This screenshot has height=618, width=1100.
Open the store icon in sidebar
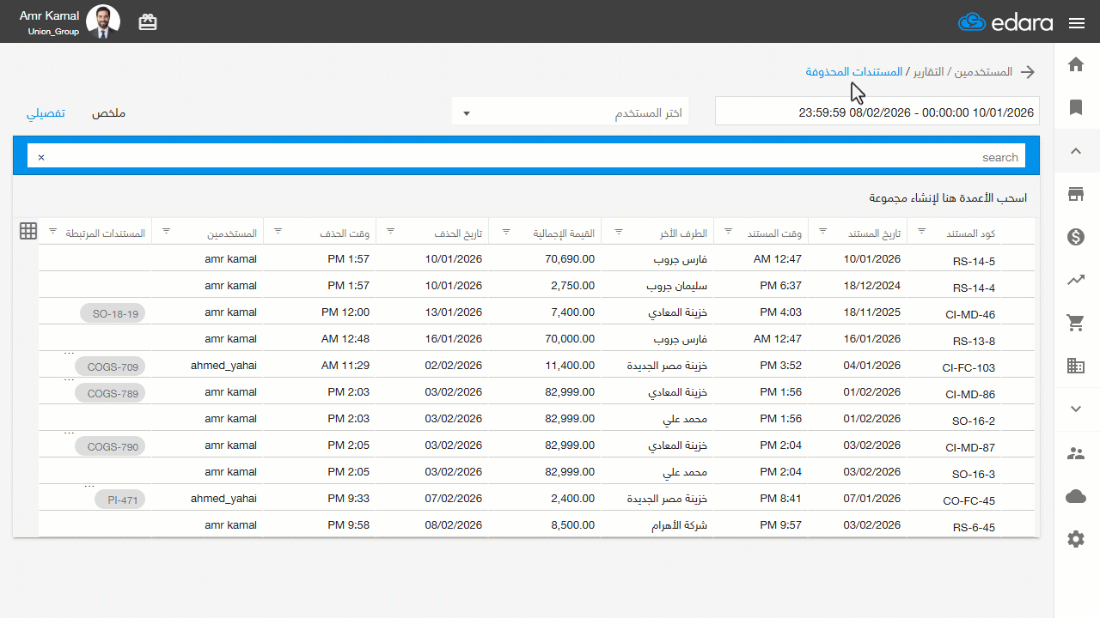point(1076,194)
